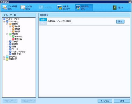132x104 pixels.
Task: Open the 連携製品設定 toolbar icon
Action: point(78,8)
